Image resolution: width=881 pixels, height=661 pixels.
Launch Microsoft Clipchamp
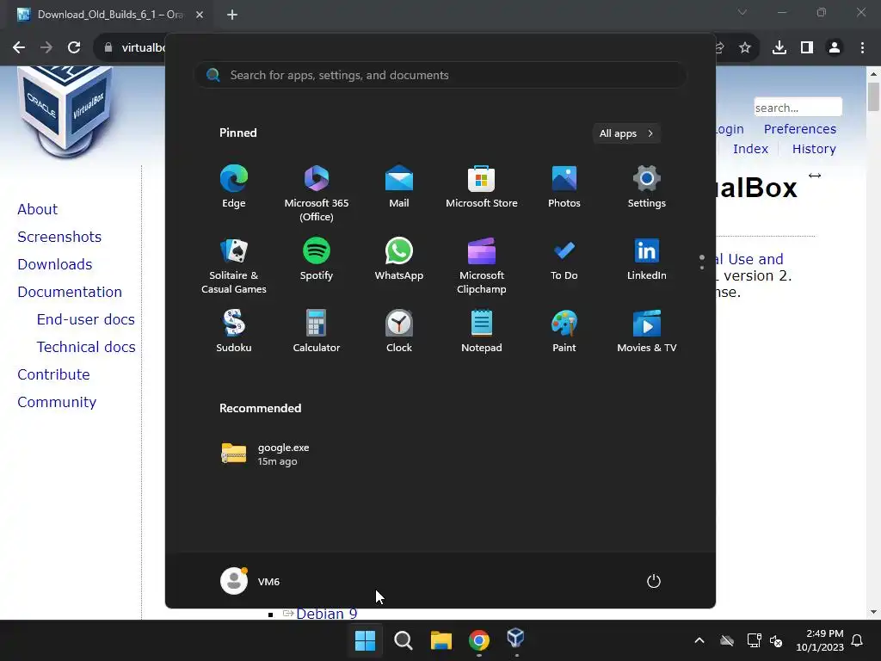pyautogui.click(x=482, y=266)
